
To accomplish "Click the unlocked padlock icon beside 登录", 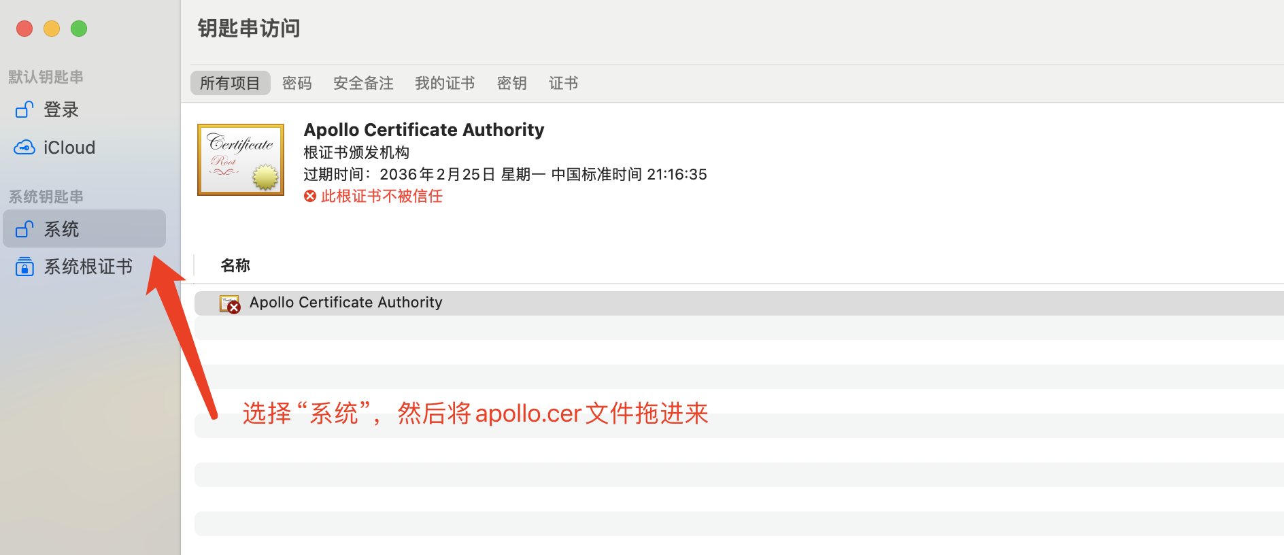I will pyautogui.click(x=24, y=110).
